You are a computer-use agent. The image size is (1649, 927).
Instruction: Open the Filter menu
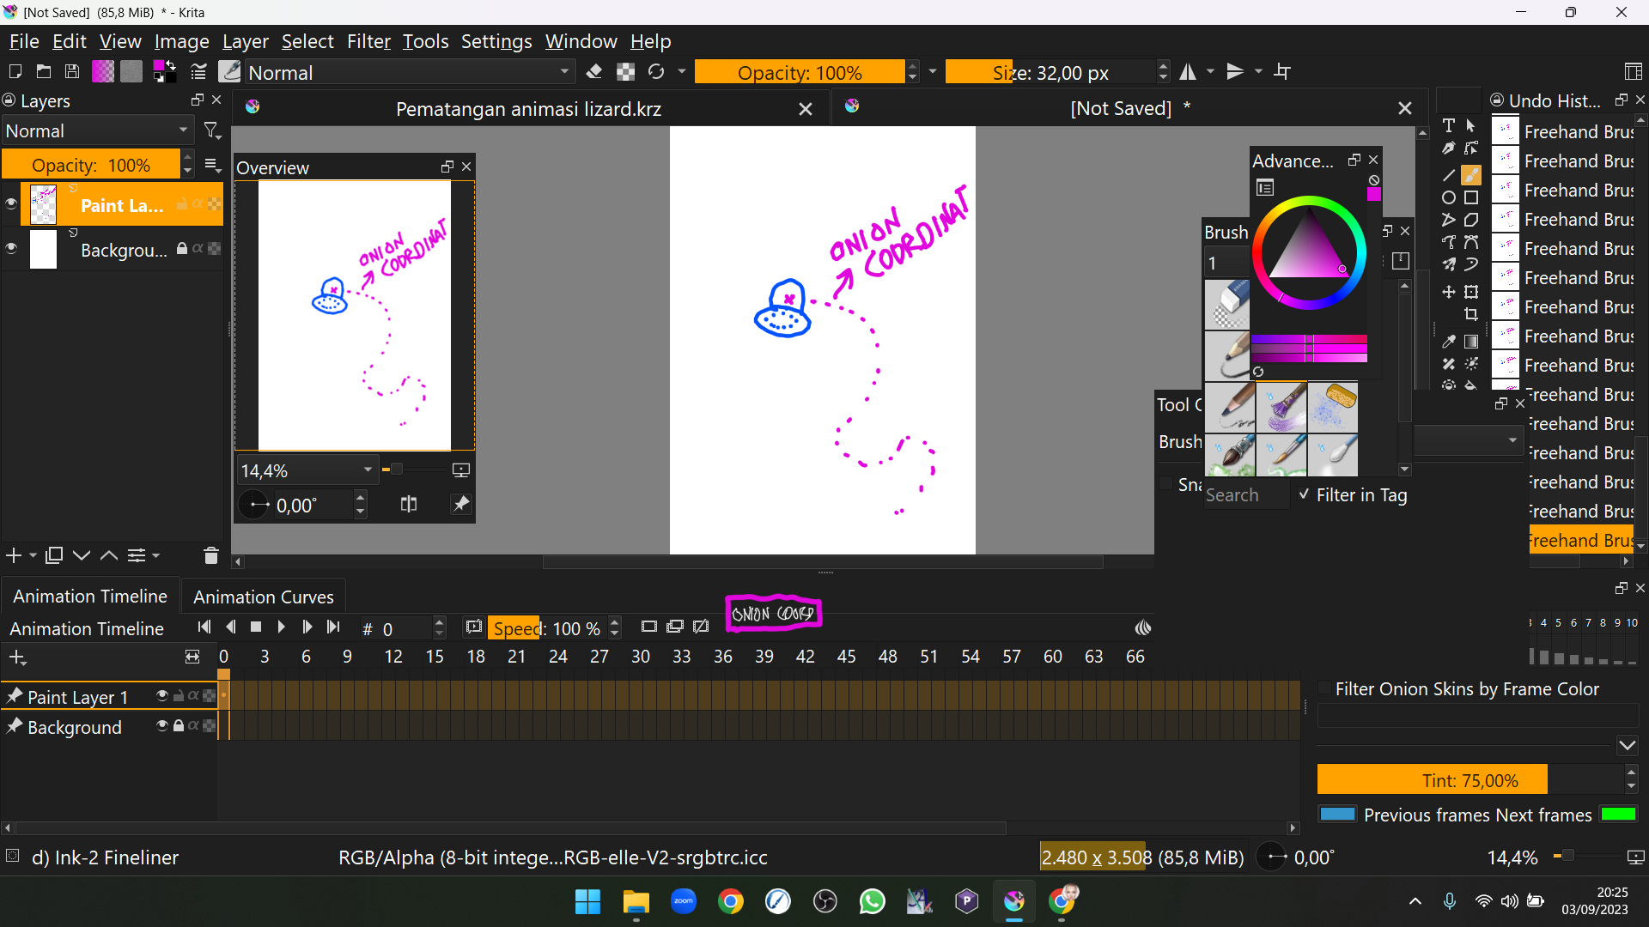click(x=368, y=41)
